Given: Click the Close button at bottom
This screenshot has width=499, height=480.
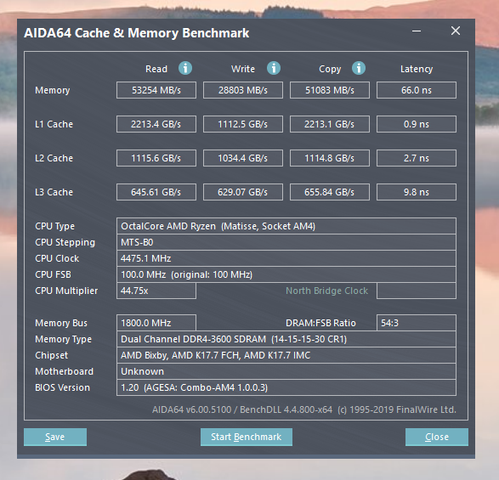Looking at the screenshot, I should click(x=437, y=437).
